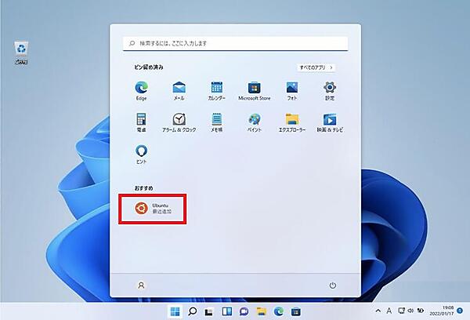Open the ヒント tips app
The image size is (470, 320).
click(x=141, y=155)
